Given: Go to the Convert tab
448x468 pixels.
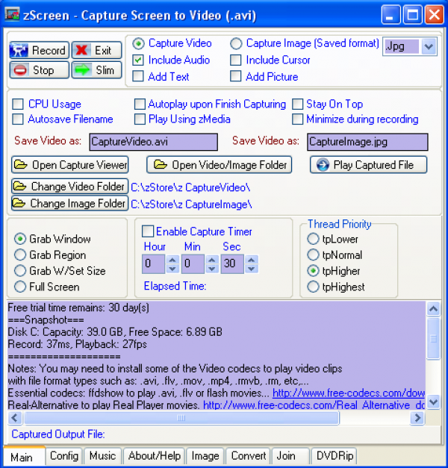Looking at the screenshot, I should [248, 456].
